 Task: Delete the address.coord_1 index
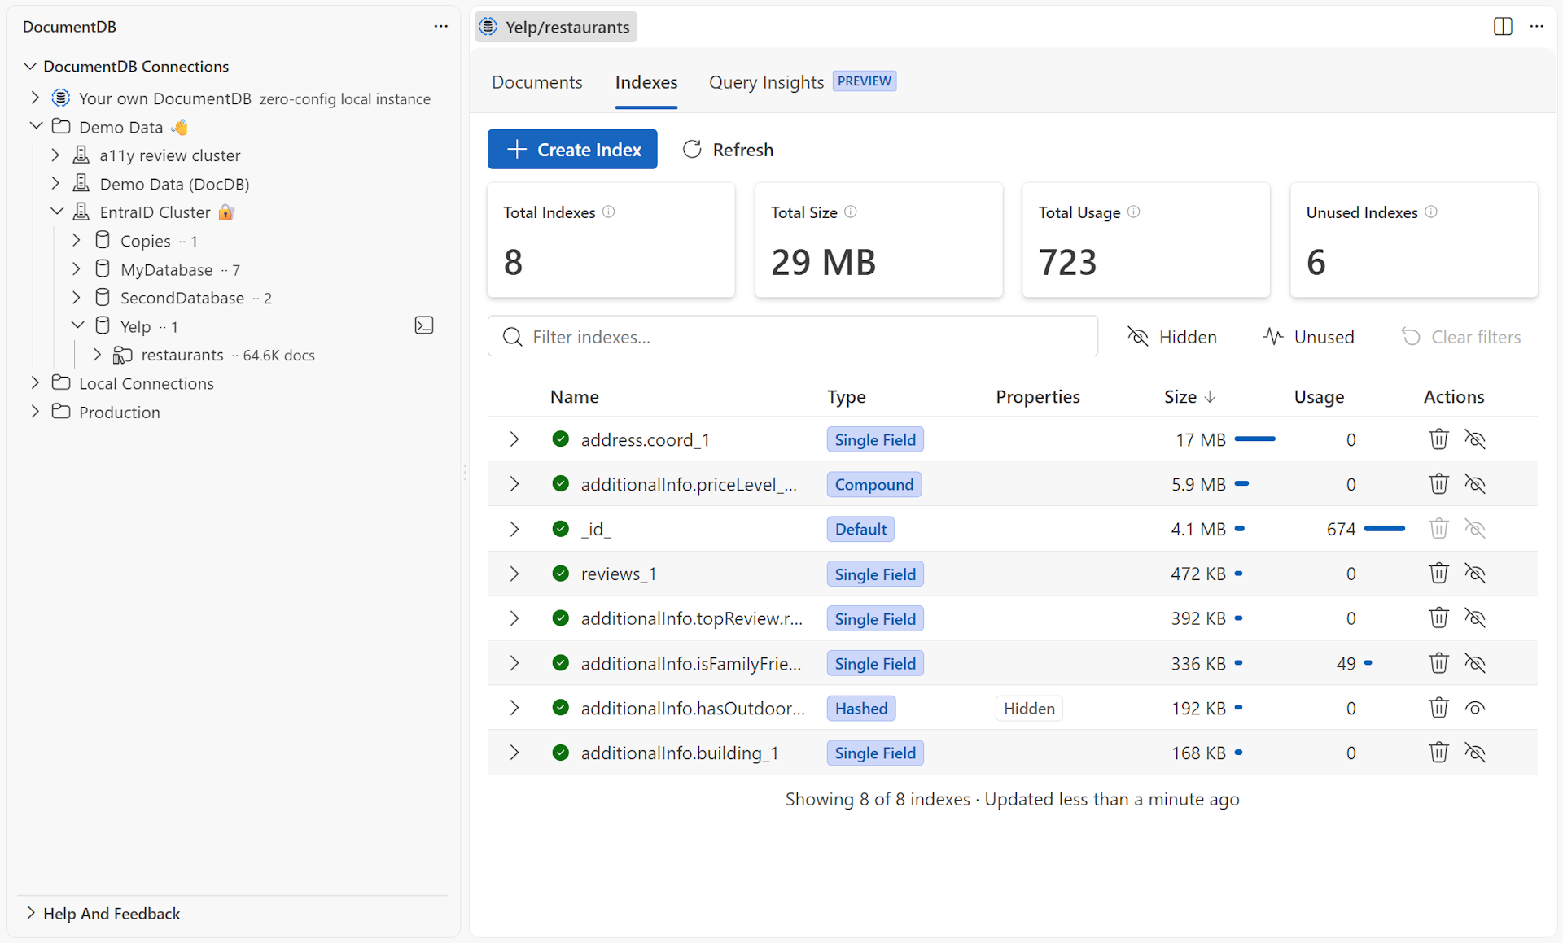[1438, 439]
